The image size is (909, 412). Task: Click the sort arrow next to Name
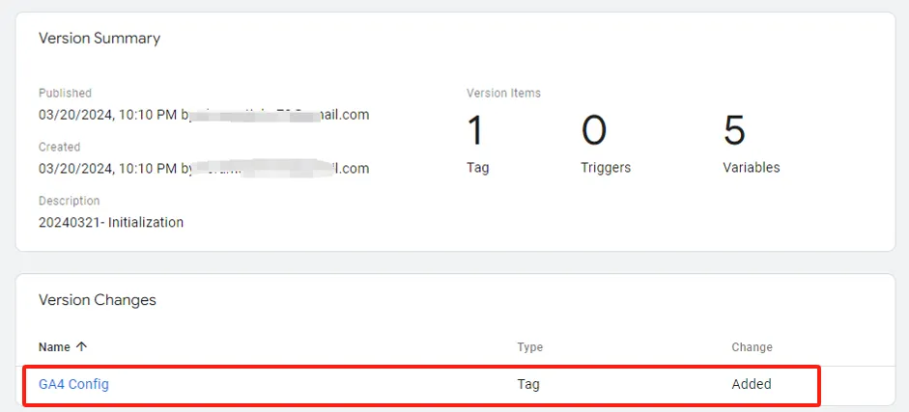pyautogui.click(x=81, y=346)
